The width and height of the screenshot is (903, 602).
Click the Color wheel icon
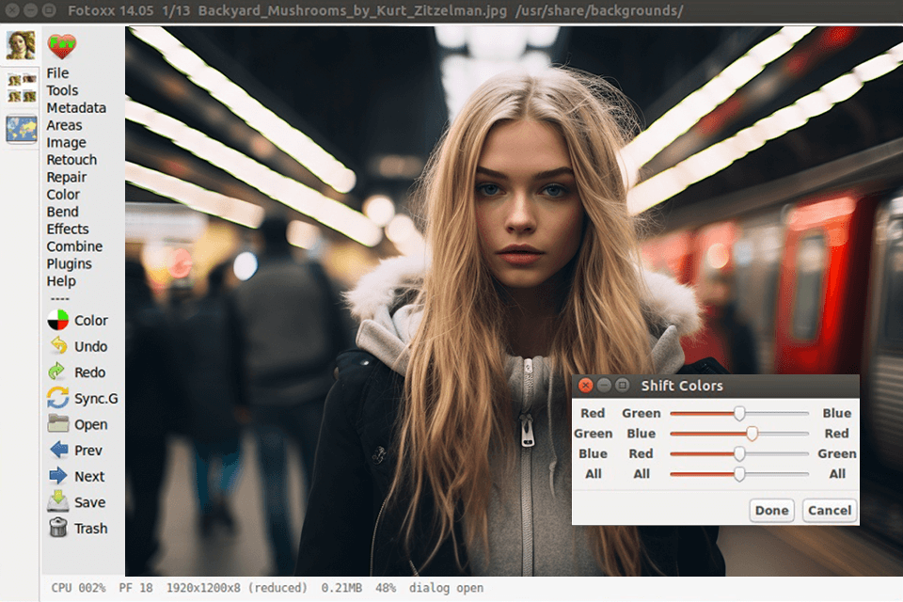tap(57, 320)
